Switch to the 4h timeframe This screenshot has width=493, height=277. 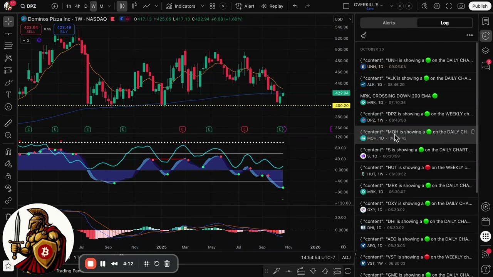coord(77,6)
